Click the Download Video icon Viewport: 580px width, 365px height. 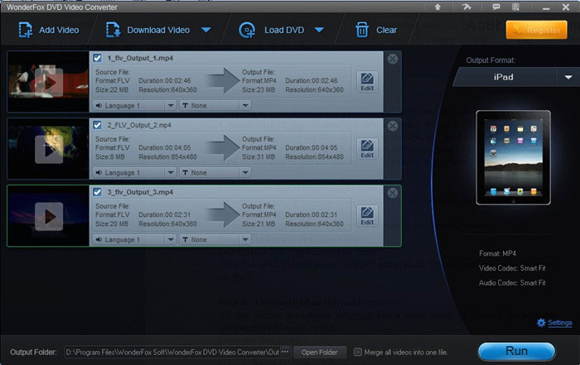[113, 30]
